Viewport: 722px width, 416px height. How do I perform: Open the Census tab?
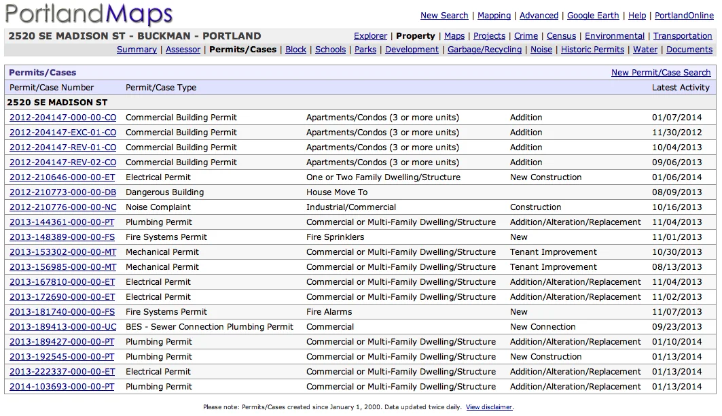point(561,35)
